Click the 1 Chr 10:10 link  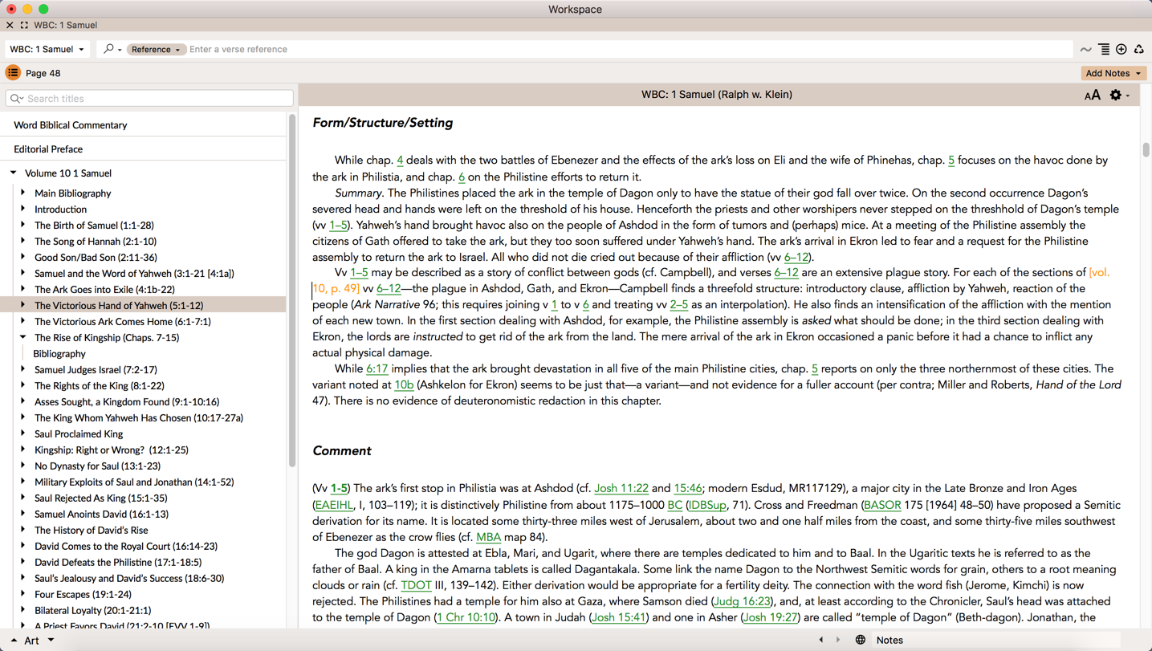[466, 617]
